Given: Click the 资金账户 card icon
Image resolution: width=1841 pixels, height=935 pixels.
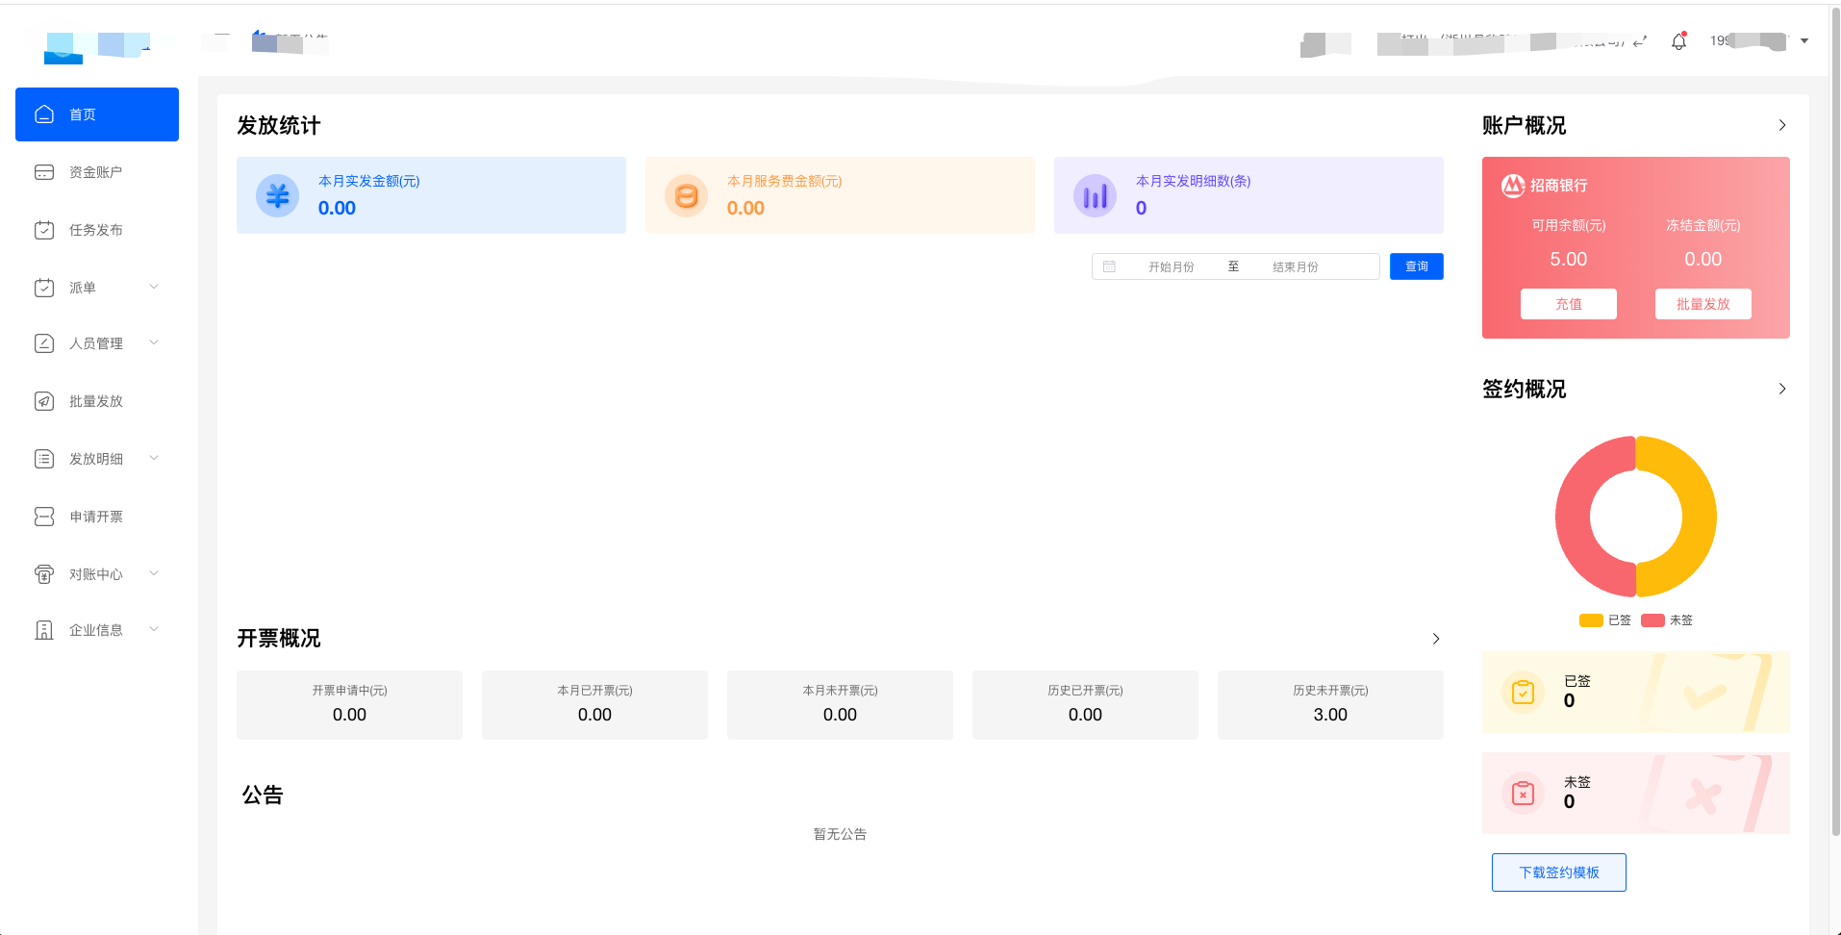Looking at the screenshot, I should (44, 172).
